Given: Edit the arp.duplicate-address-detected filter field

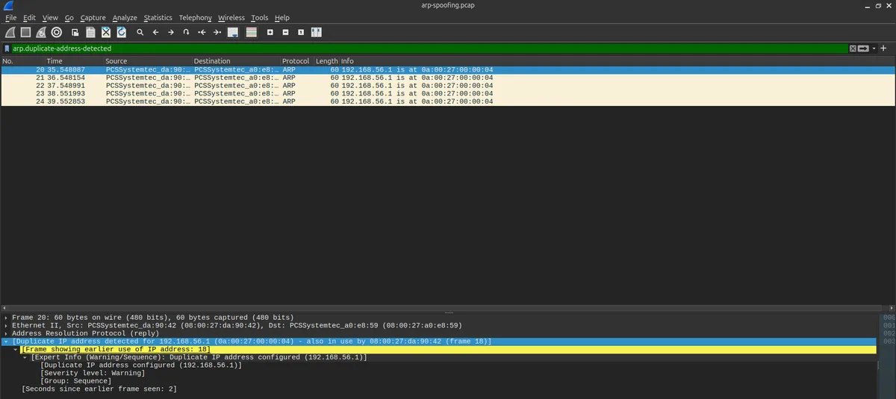Looking at the screenshot, I should [x=429, y=48].
